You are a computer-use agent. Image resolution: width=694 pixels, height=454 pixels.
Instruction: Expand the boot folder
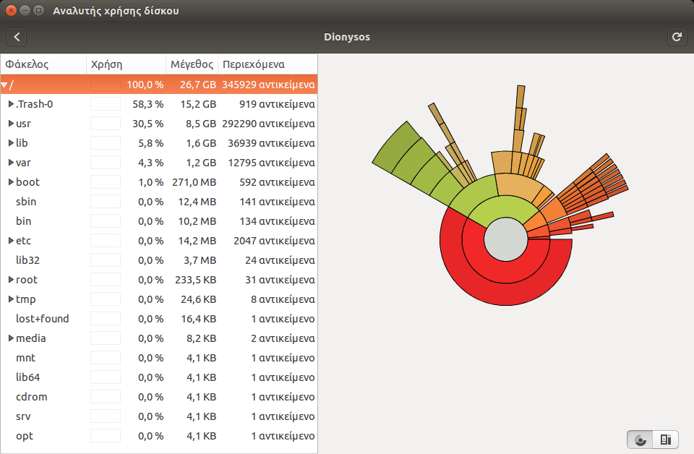point(11,182)
